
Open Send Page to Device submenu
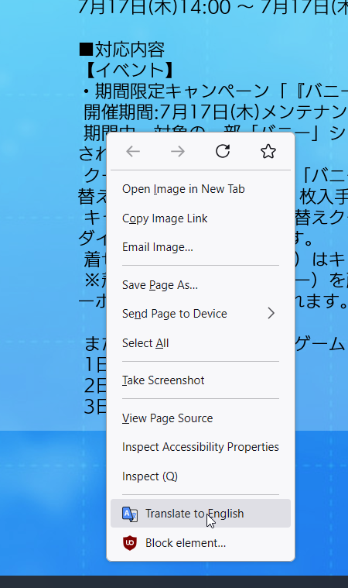[x=200, y=314]
